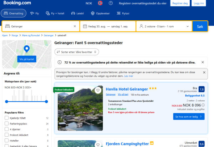The width and height of the screenshot is (214, 147).
Task: Tick the 4 stjerner filter
Action: [6, 129]
